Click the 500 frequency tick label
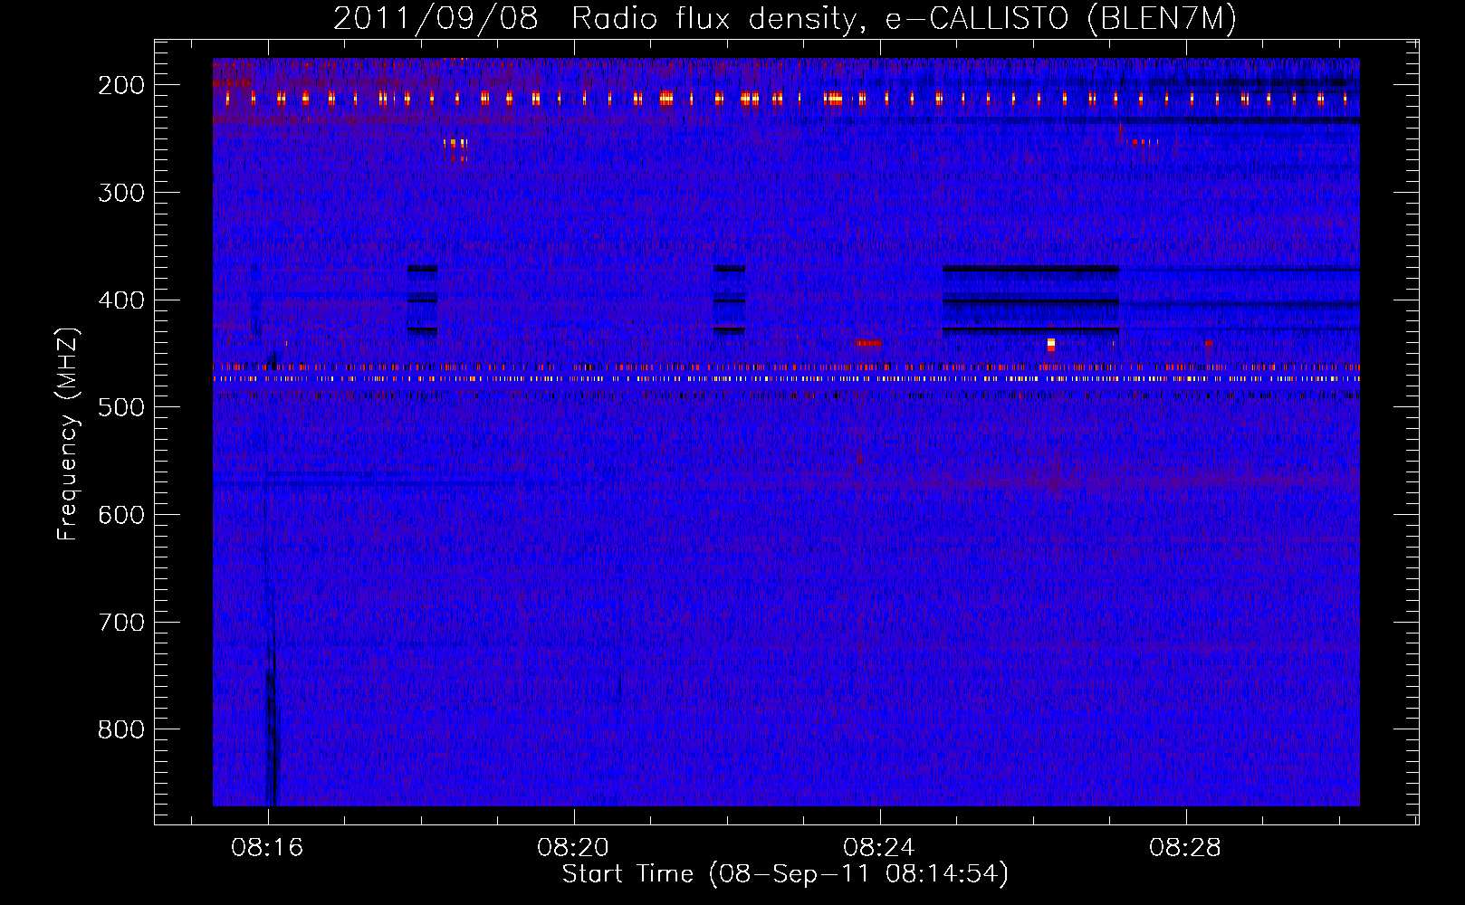This screenshot has width=1465, height=905. (x=120, y=407)
